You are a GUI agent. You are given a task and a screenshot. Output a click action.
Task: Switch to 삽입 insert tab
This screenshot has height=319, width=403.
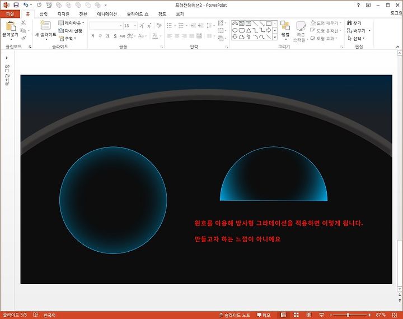44,14
